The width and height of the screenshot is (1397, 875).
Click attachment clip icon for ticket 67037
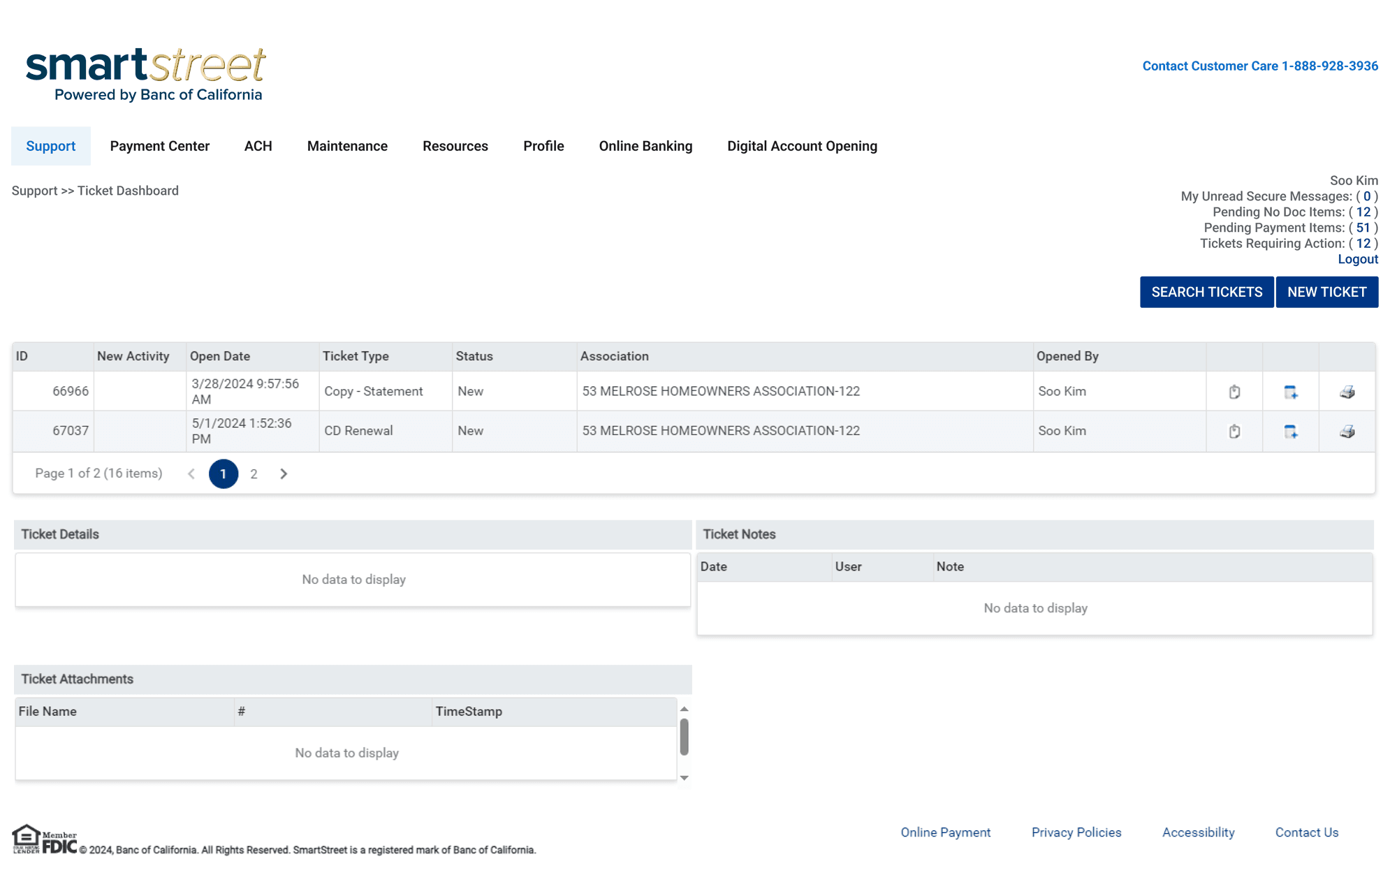[x=1234, y=432]
